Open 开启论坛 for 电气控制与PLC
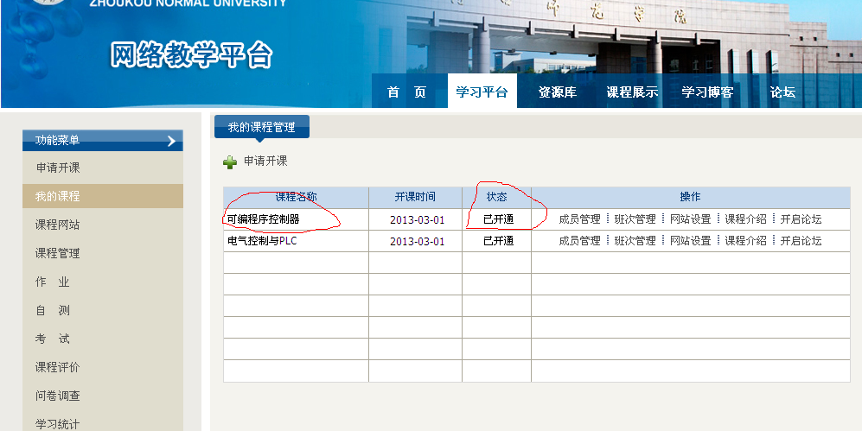Viewport: 862px width, 431px height. tap(801, 241)
